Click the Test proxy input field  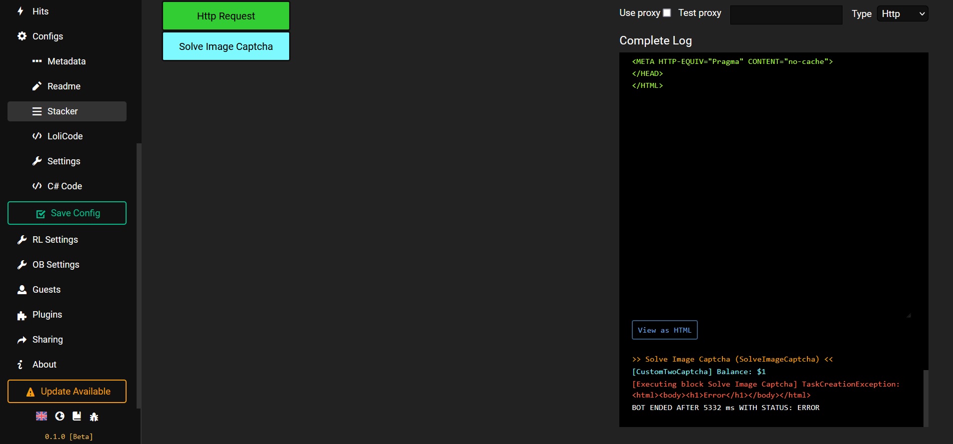pos(786,15)
